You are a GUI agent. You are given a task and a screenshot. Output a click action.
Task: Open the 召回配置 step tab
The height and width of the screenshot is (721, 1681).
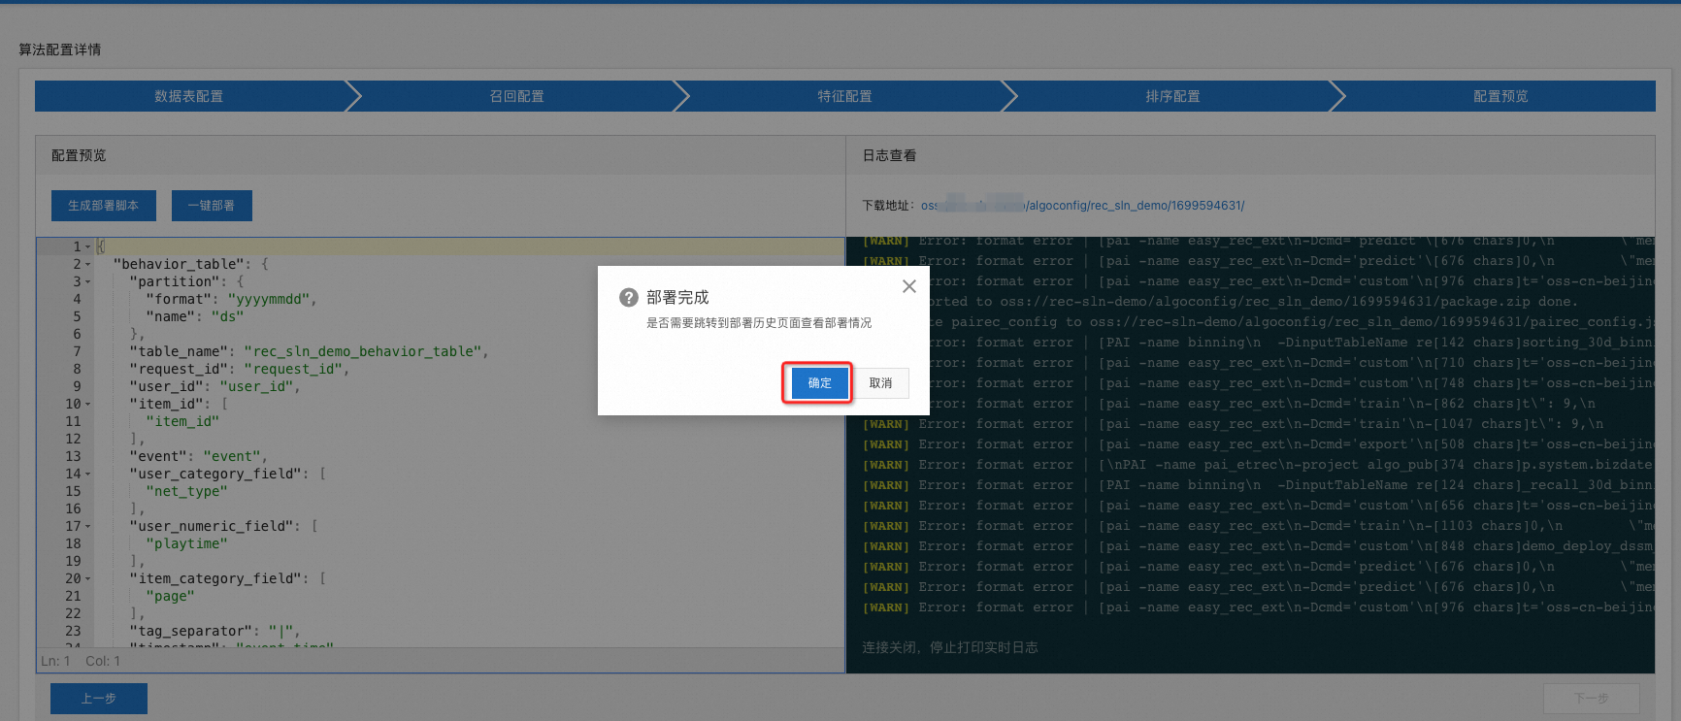pos(516,96)
